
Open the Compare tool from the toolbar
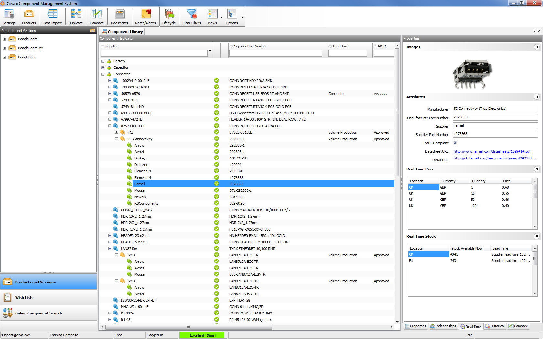pyautogui.click(x=97, y=16)
